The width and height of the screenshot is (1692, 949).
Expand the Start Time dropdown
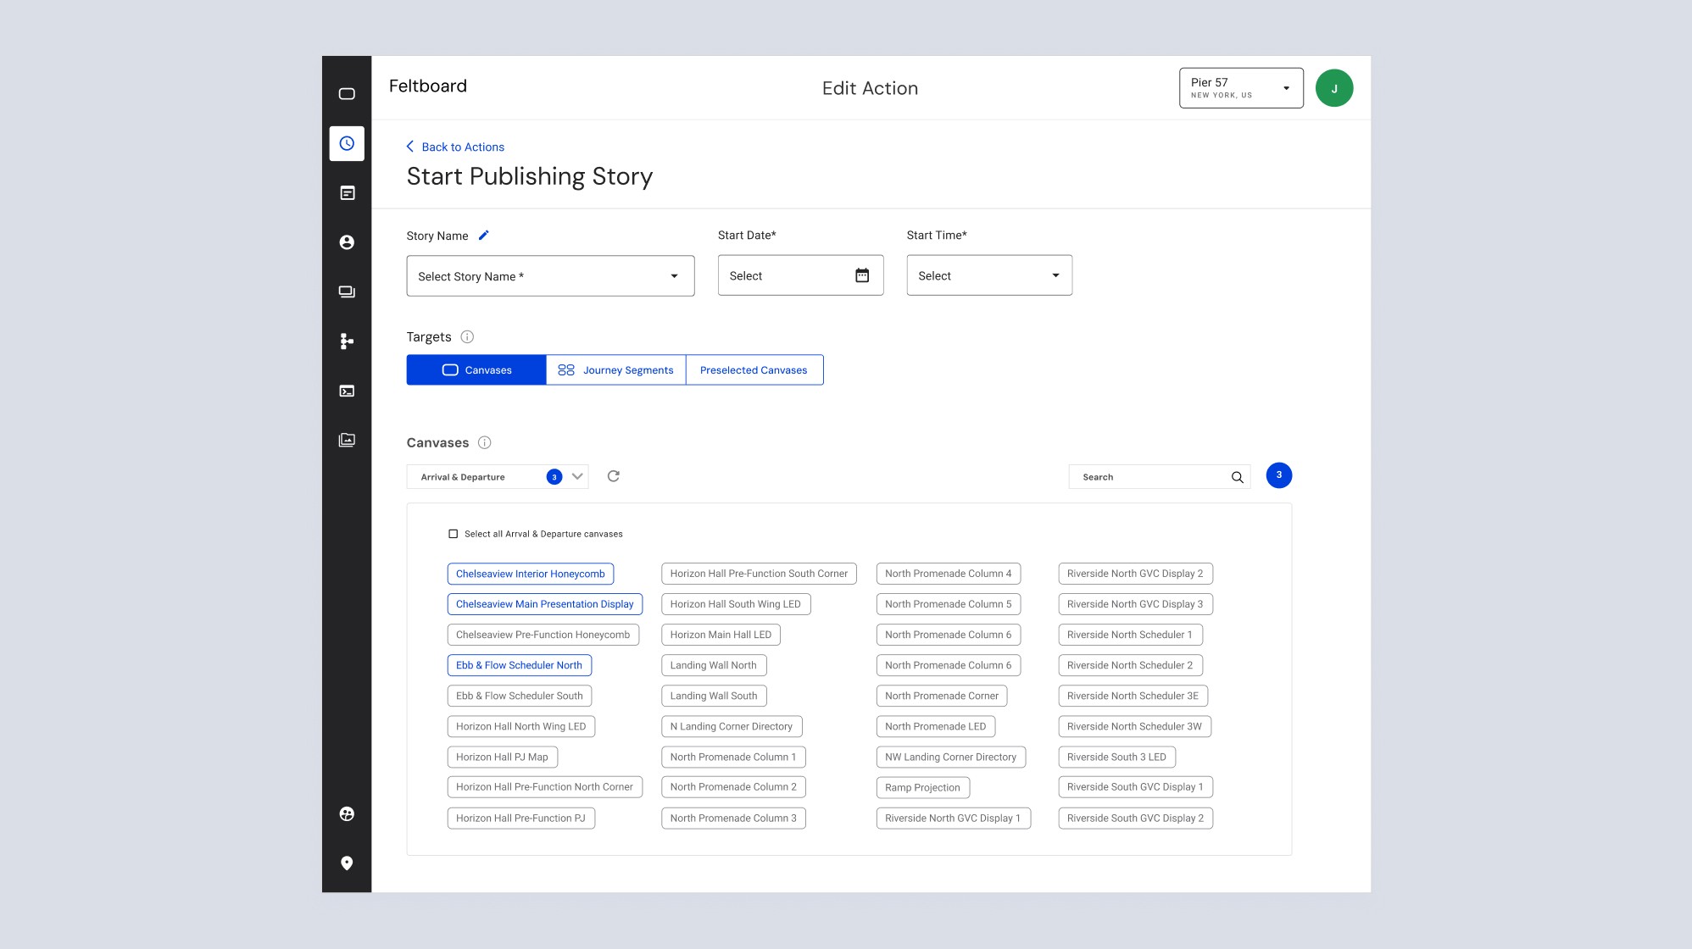pyautogui.click(x=988, y=275)
